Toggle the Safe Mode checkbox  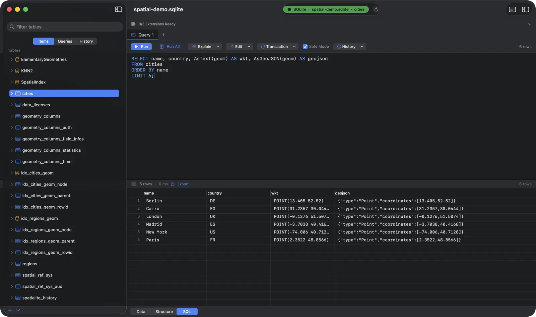[x=305, y=47]
